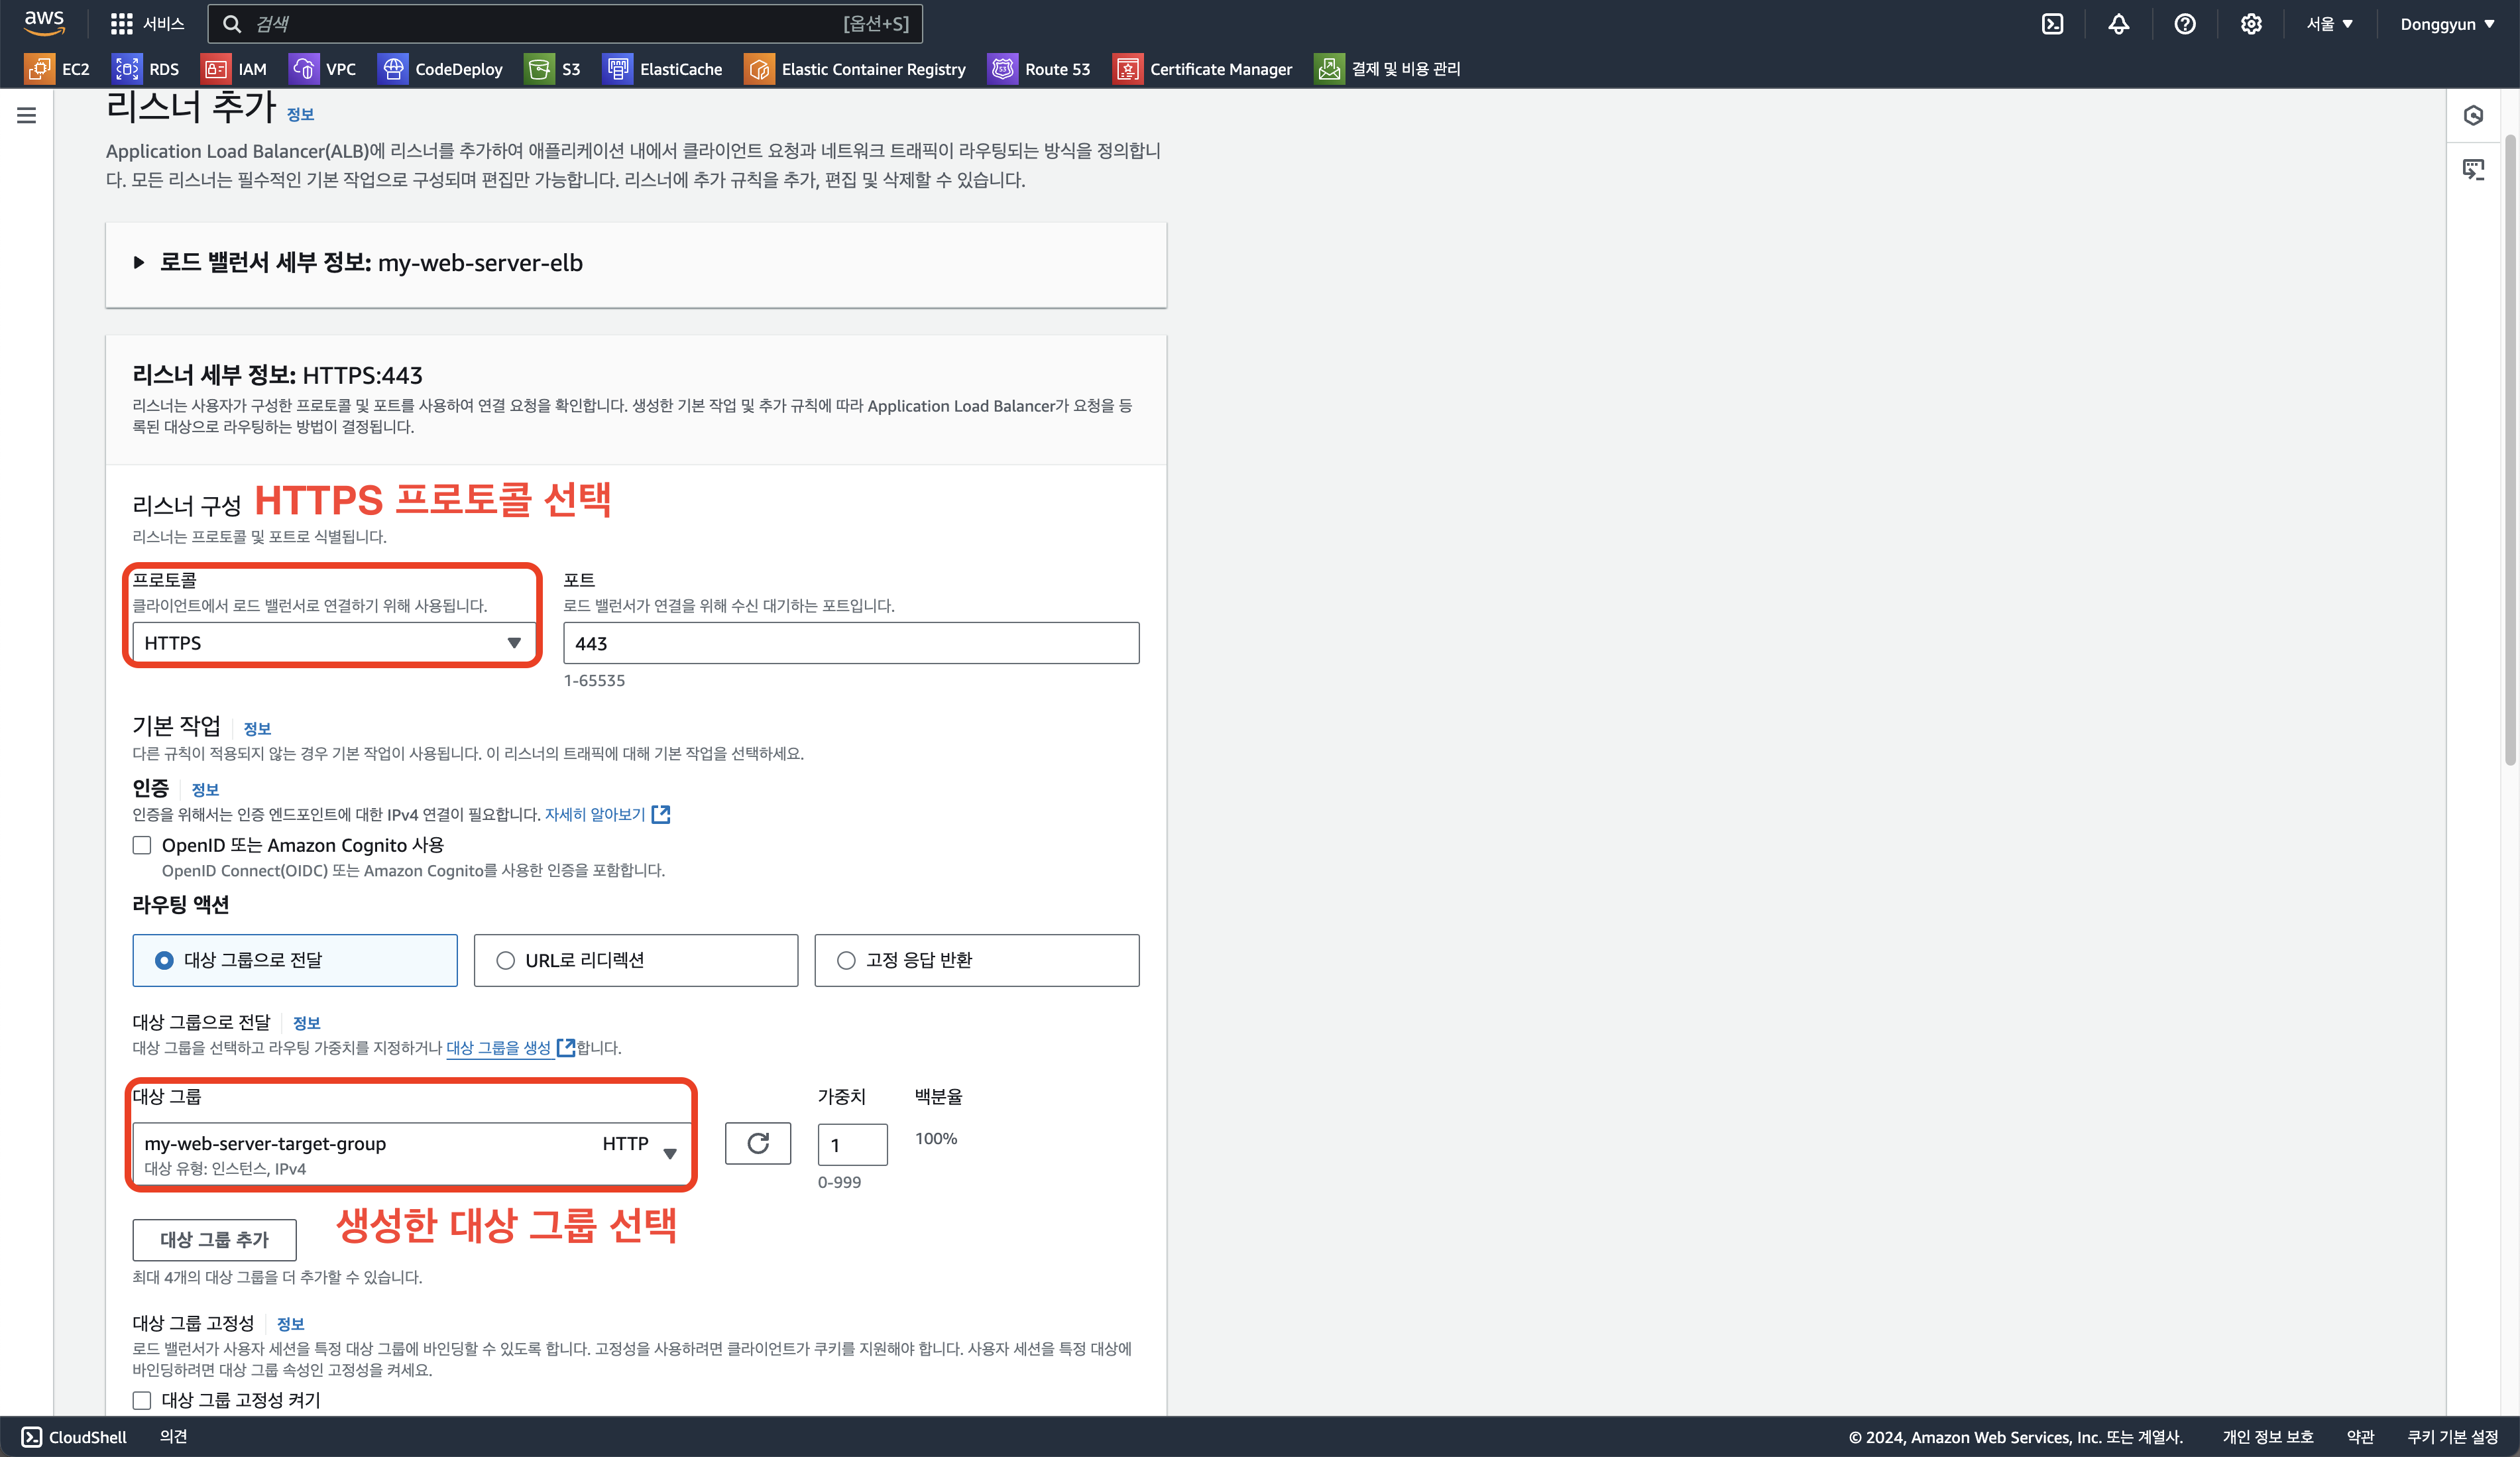The width and height of the screenshot is (2520, 1457).
Task: Open the 서울 region menu
Action: 2329,24
